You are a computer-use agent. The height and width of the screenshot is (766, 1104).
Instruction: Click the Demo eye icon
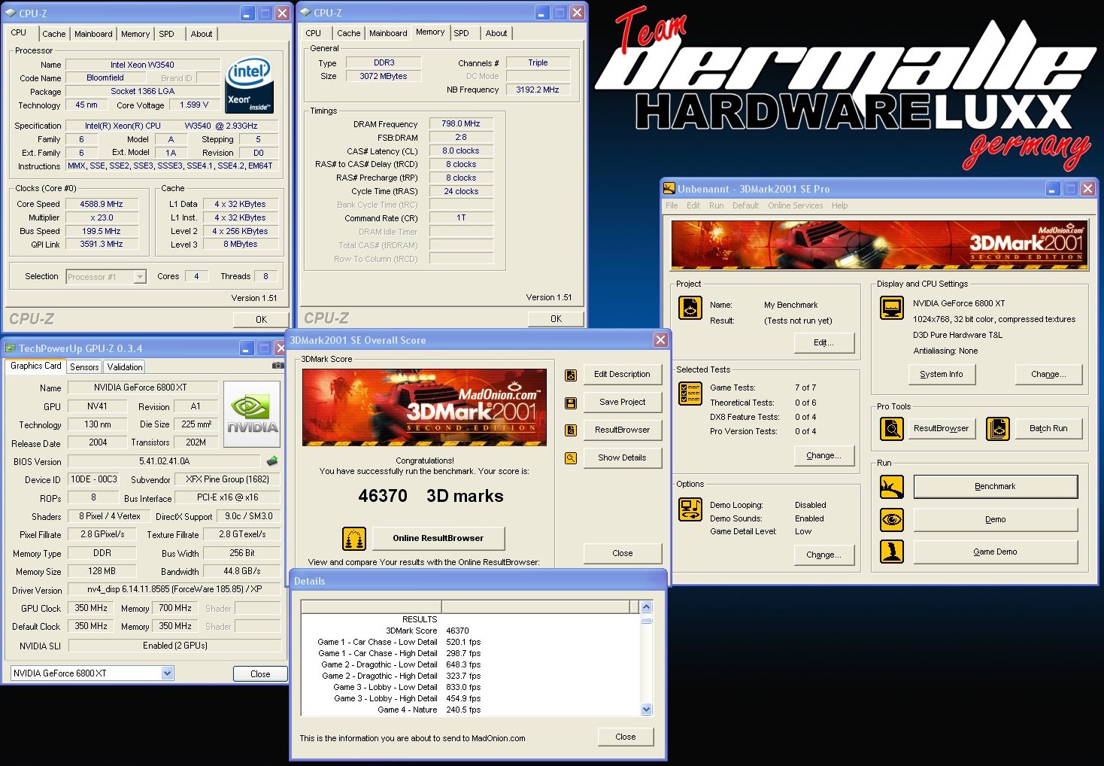pos(892,519)
